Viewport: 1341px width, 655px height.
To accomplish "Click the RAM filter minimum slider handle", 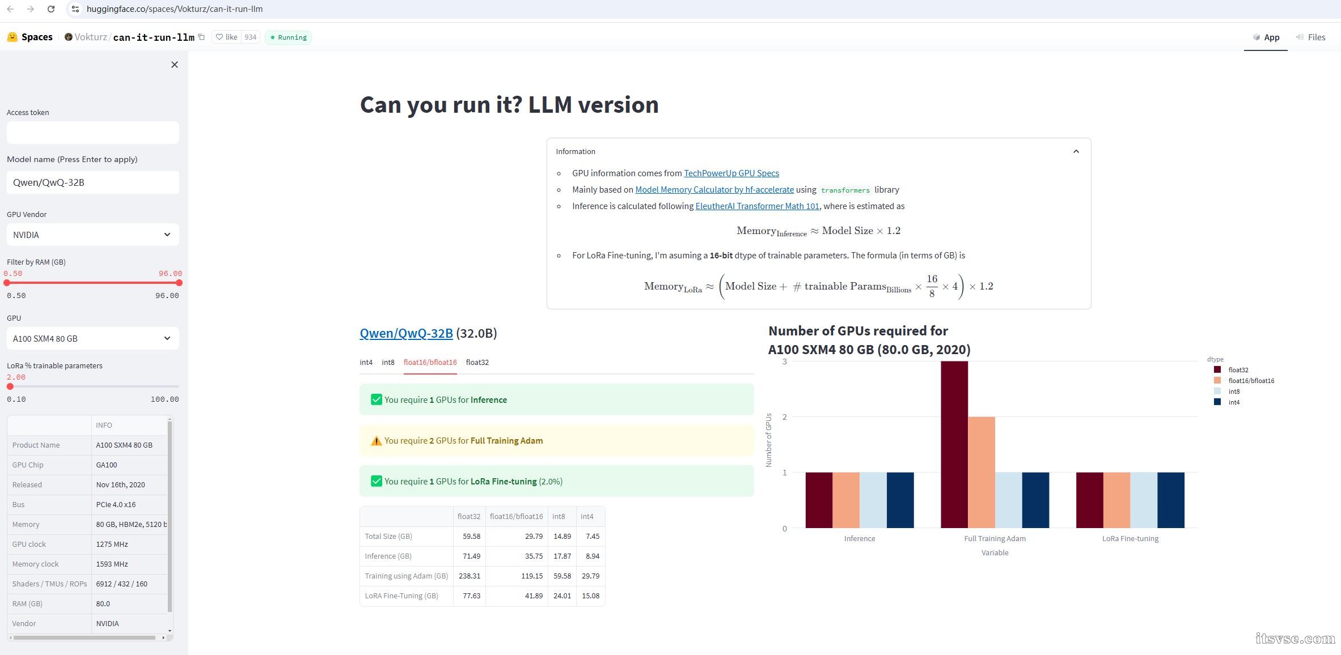I will [7, 282].
